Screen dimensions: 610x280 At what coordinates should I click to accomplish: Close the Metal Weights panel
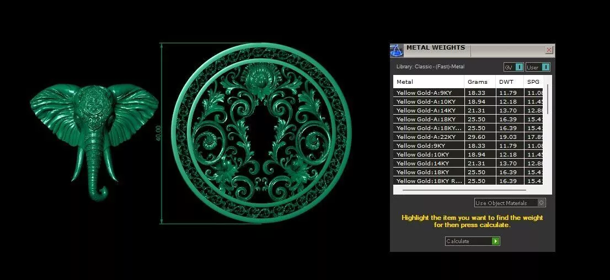click(549, 50)
